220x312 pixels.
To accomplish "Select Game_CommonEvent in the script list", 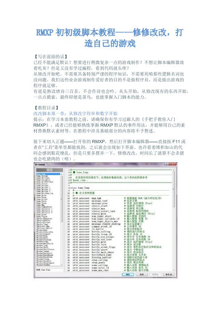I will (48, 207).
